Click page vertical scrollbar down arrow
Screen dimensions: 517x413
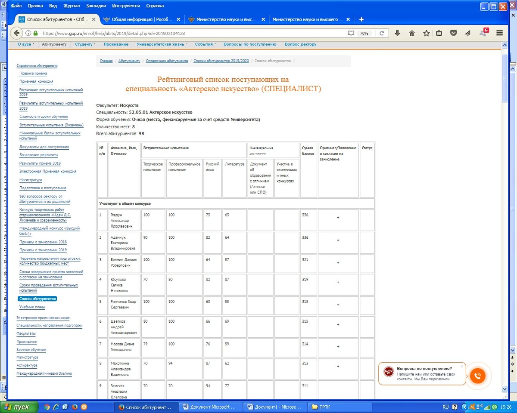click(x=505, y=389)
